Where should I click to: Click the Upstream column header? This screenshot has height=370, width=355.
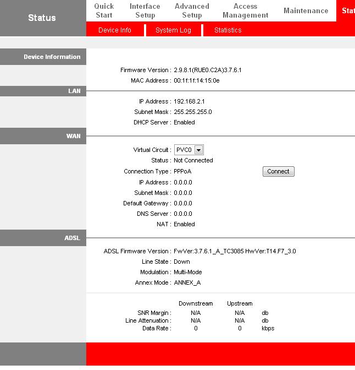click(240, 303)
